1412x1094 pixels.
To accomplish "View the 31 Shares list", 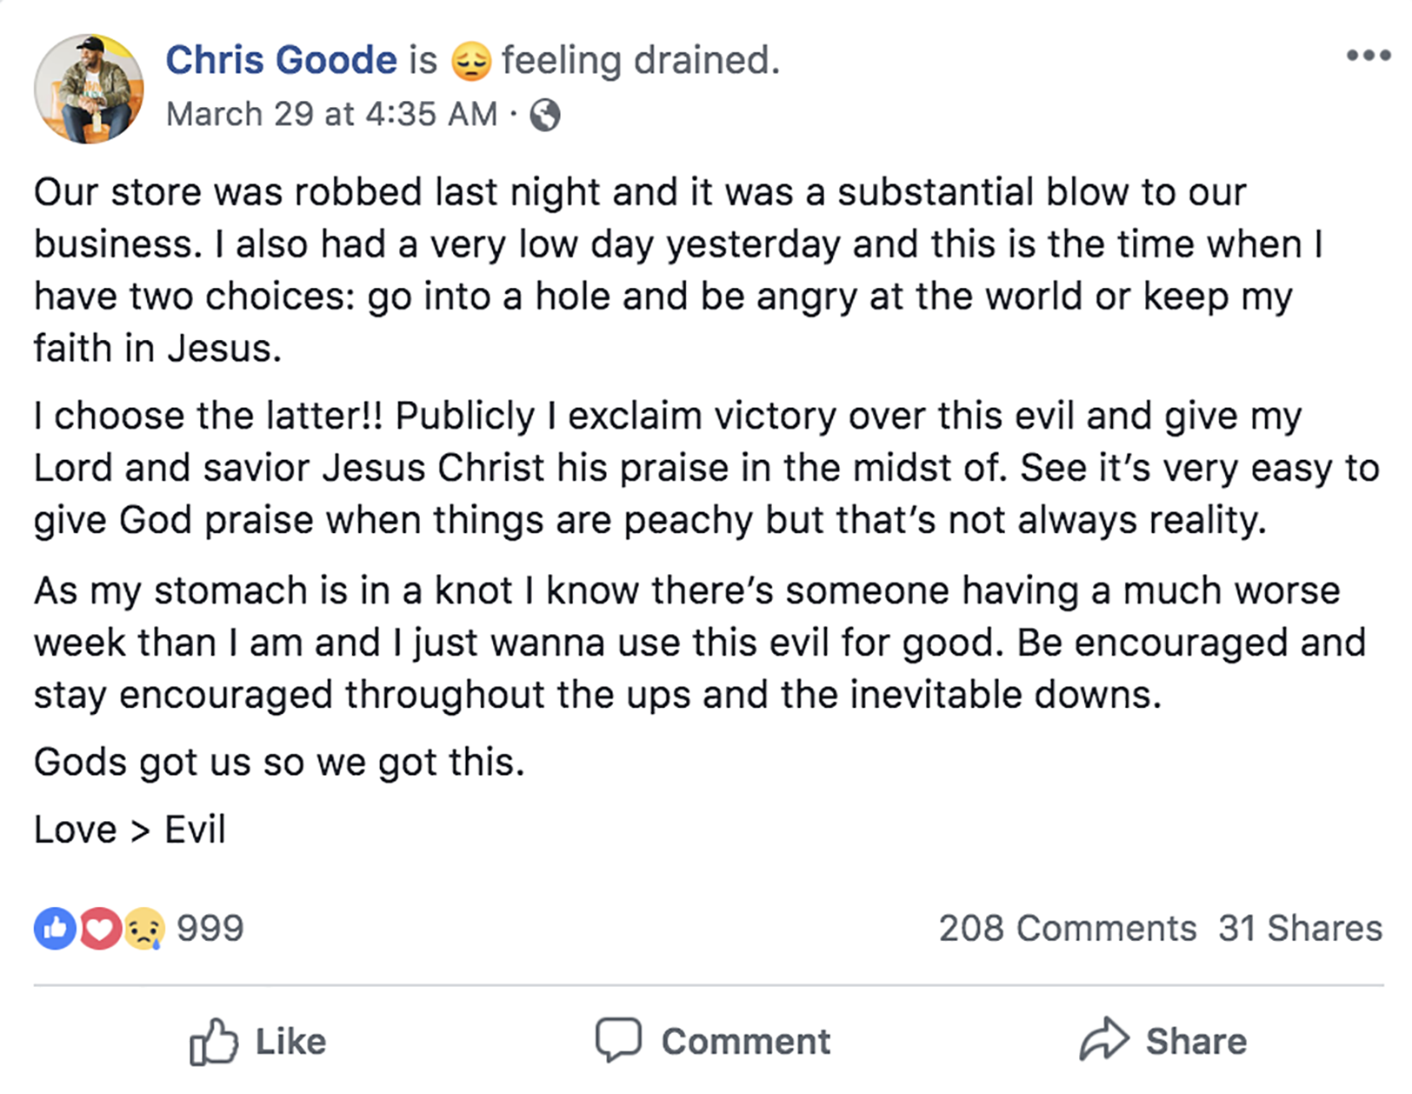I will pos(1300,929).
